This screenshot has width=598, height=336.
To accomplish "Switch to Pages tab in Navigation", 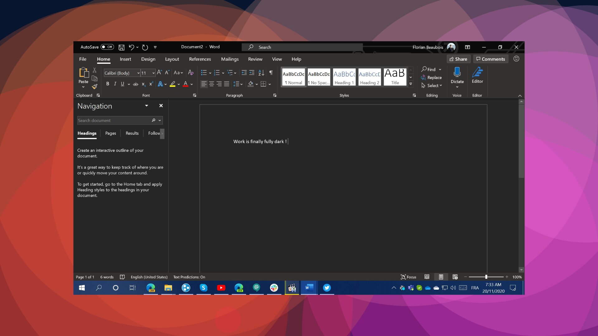I will [111, 133].
